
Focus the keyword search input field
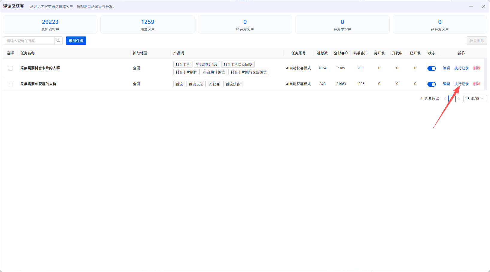tap(29, 41)
